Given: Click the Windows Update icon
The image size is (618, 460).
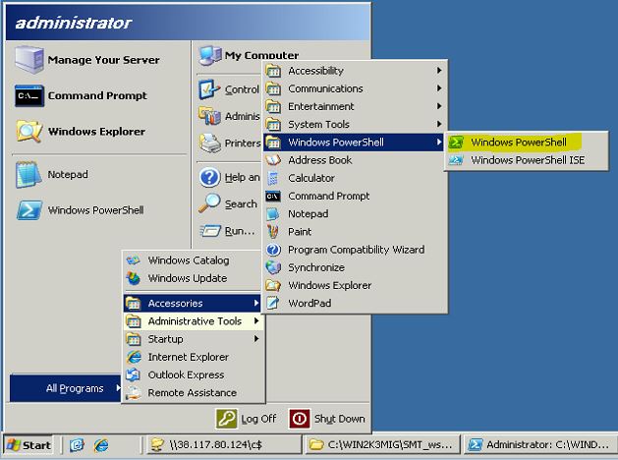Looking at the screenshot, I should coord(133,278).
